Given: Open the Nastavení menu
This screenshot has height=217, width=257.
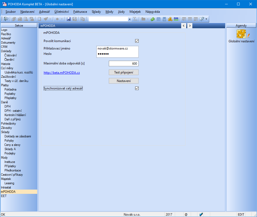Looking at the screenshot, I should pyautogui.click(x=27, y=12).
